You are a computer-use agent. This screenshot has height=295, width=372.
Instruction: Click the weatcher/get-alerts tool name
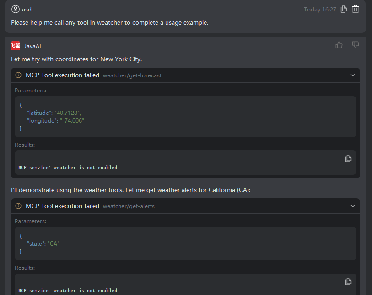[x=129, y=206]
